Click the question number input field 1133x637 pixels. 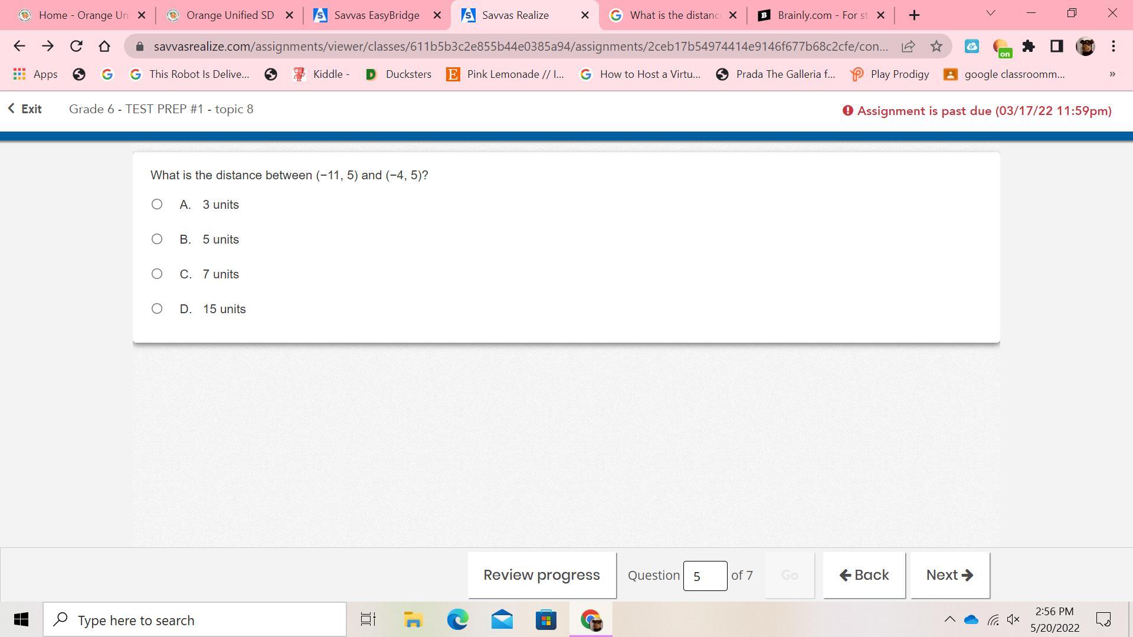[x=705, y=576]
